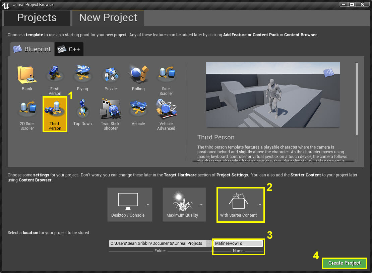This screenshot has height=273, width=372.
Task: Click the template description scrollbar
Action: click(x=357, y=99)
